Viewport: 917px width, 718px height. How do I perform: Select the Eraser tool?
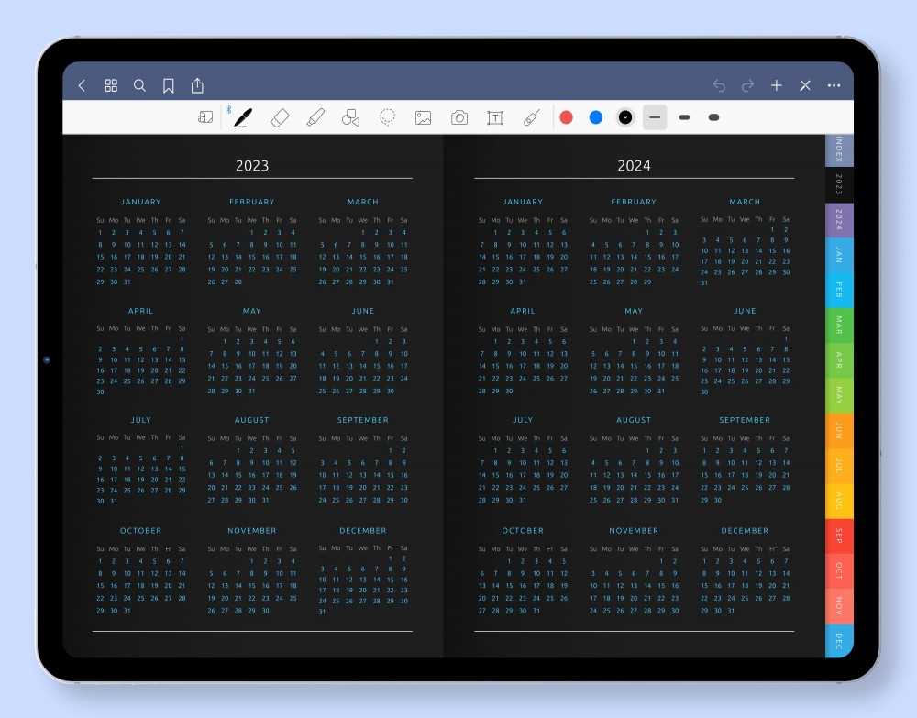pyautogui.click(x=280, y=117)
